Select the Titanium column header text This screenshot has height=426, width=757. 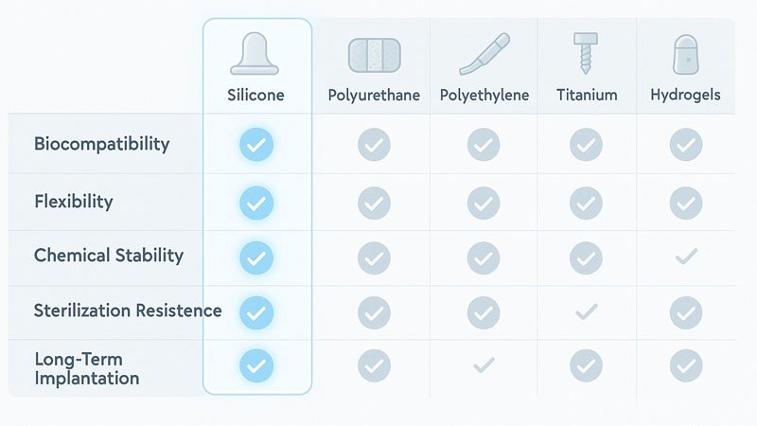pos(587,95)
